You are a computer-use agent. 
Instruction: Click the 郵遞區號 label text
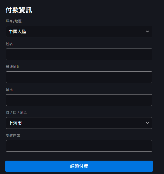tap(13, 136)
